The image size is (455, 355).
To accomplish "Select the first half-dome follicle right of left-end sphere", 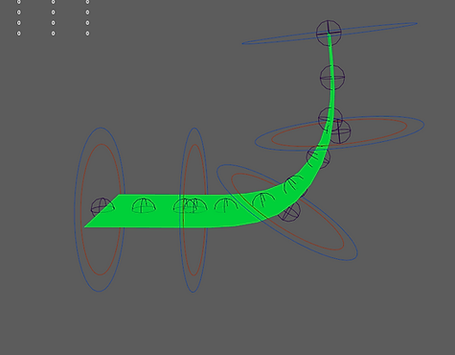I will pos(144,205).
